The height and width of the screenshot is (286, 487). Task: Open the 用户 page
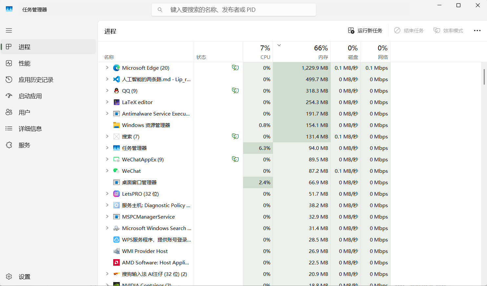(48, 112)
